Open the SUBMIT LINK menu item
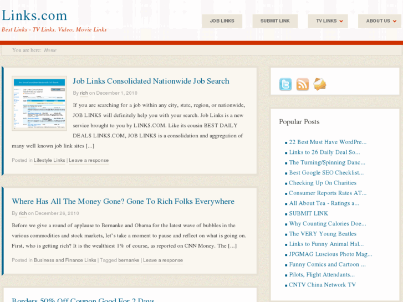The image size is (403, 302). [x=275, y=21]
